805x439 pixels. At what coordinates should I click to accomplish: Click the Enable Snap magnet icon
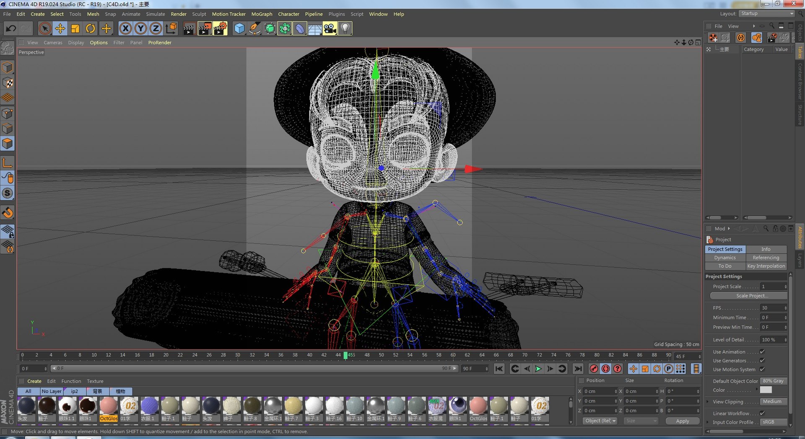pos(8,212)
